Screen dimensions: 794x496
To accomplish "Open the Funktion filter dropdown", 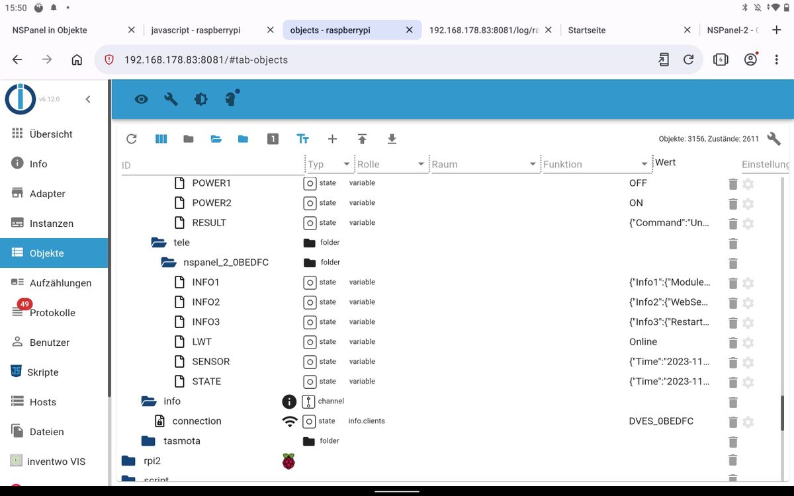I will coord(596,165).
